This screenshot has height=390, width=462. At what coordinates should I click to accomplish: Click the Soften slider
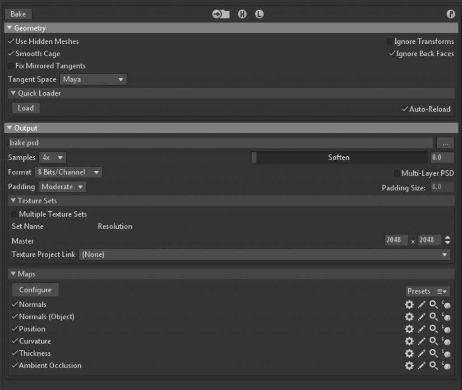click(x=339, y=158)
